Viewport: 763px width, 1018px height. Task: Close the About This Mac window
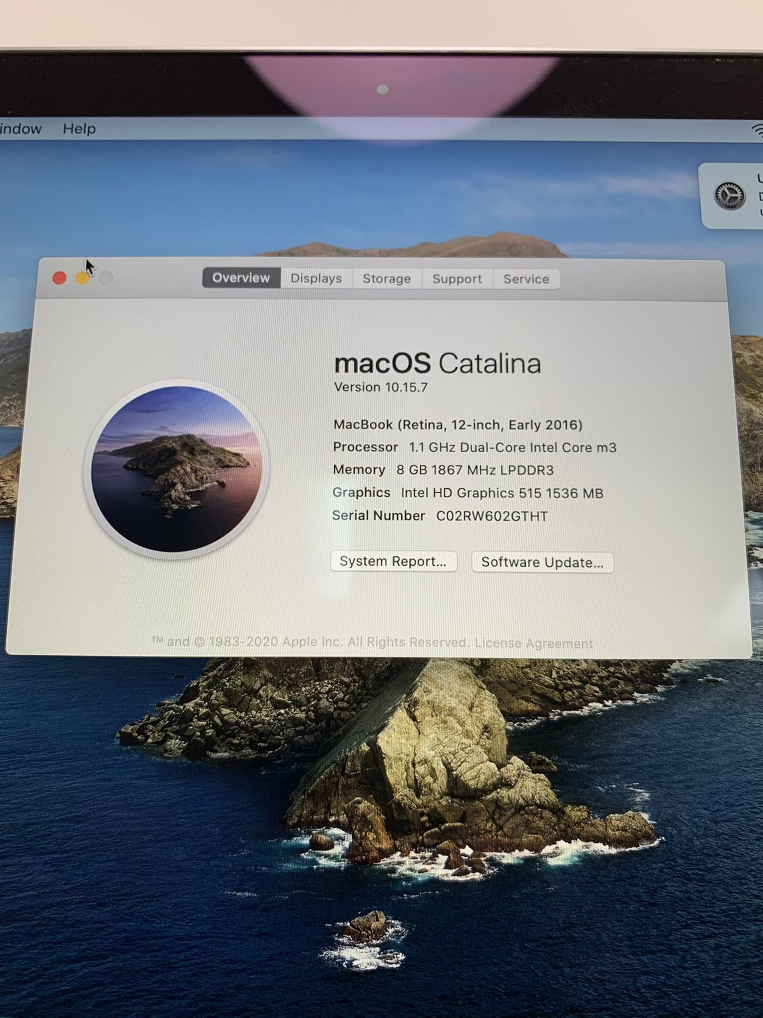pos(59,278)
